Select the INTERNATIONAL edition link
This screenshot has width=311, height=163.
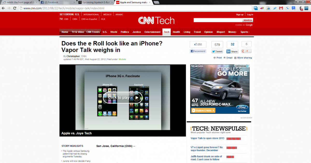coord(91,15)
